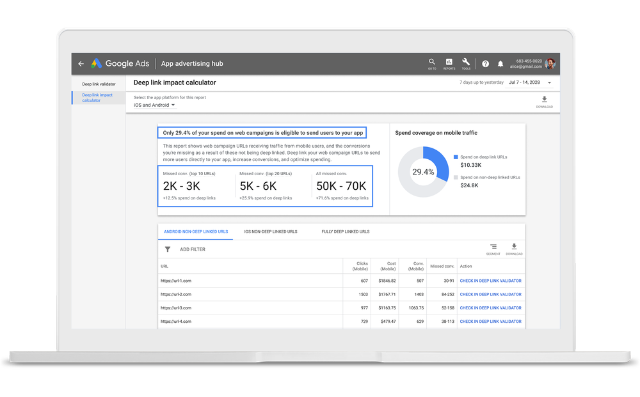Select Android Non-Deep Linked URLs tab
640x397 pixels.
196,231
